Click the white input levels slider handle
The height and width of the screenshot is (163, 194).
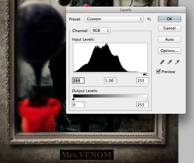147,74
